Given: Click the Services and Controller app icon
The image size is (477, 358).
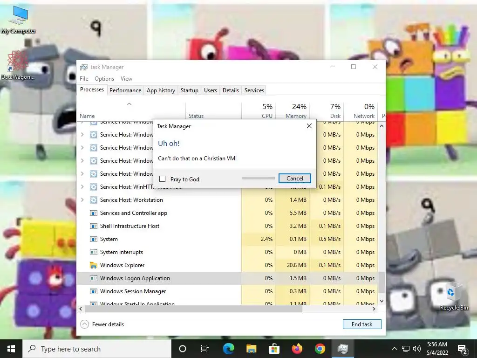Looking at the screenshot, I should click(93, 213).
